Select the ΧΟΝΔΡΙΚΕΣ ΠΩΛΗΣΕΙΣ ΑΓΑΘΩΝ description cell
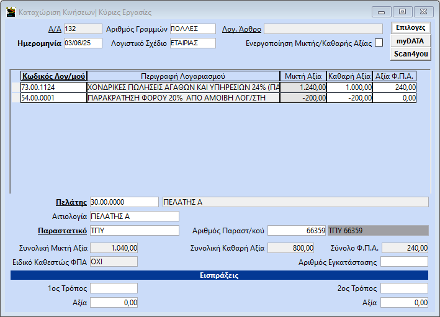 [183, 87]
